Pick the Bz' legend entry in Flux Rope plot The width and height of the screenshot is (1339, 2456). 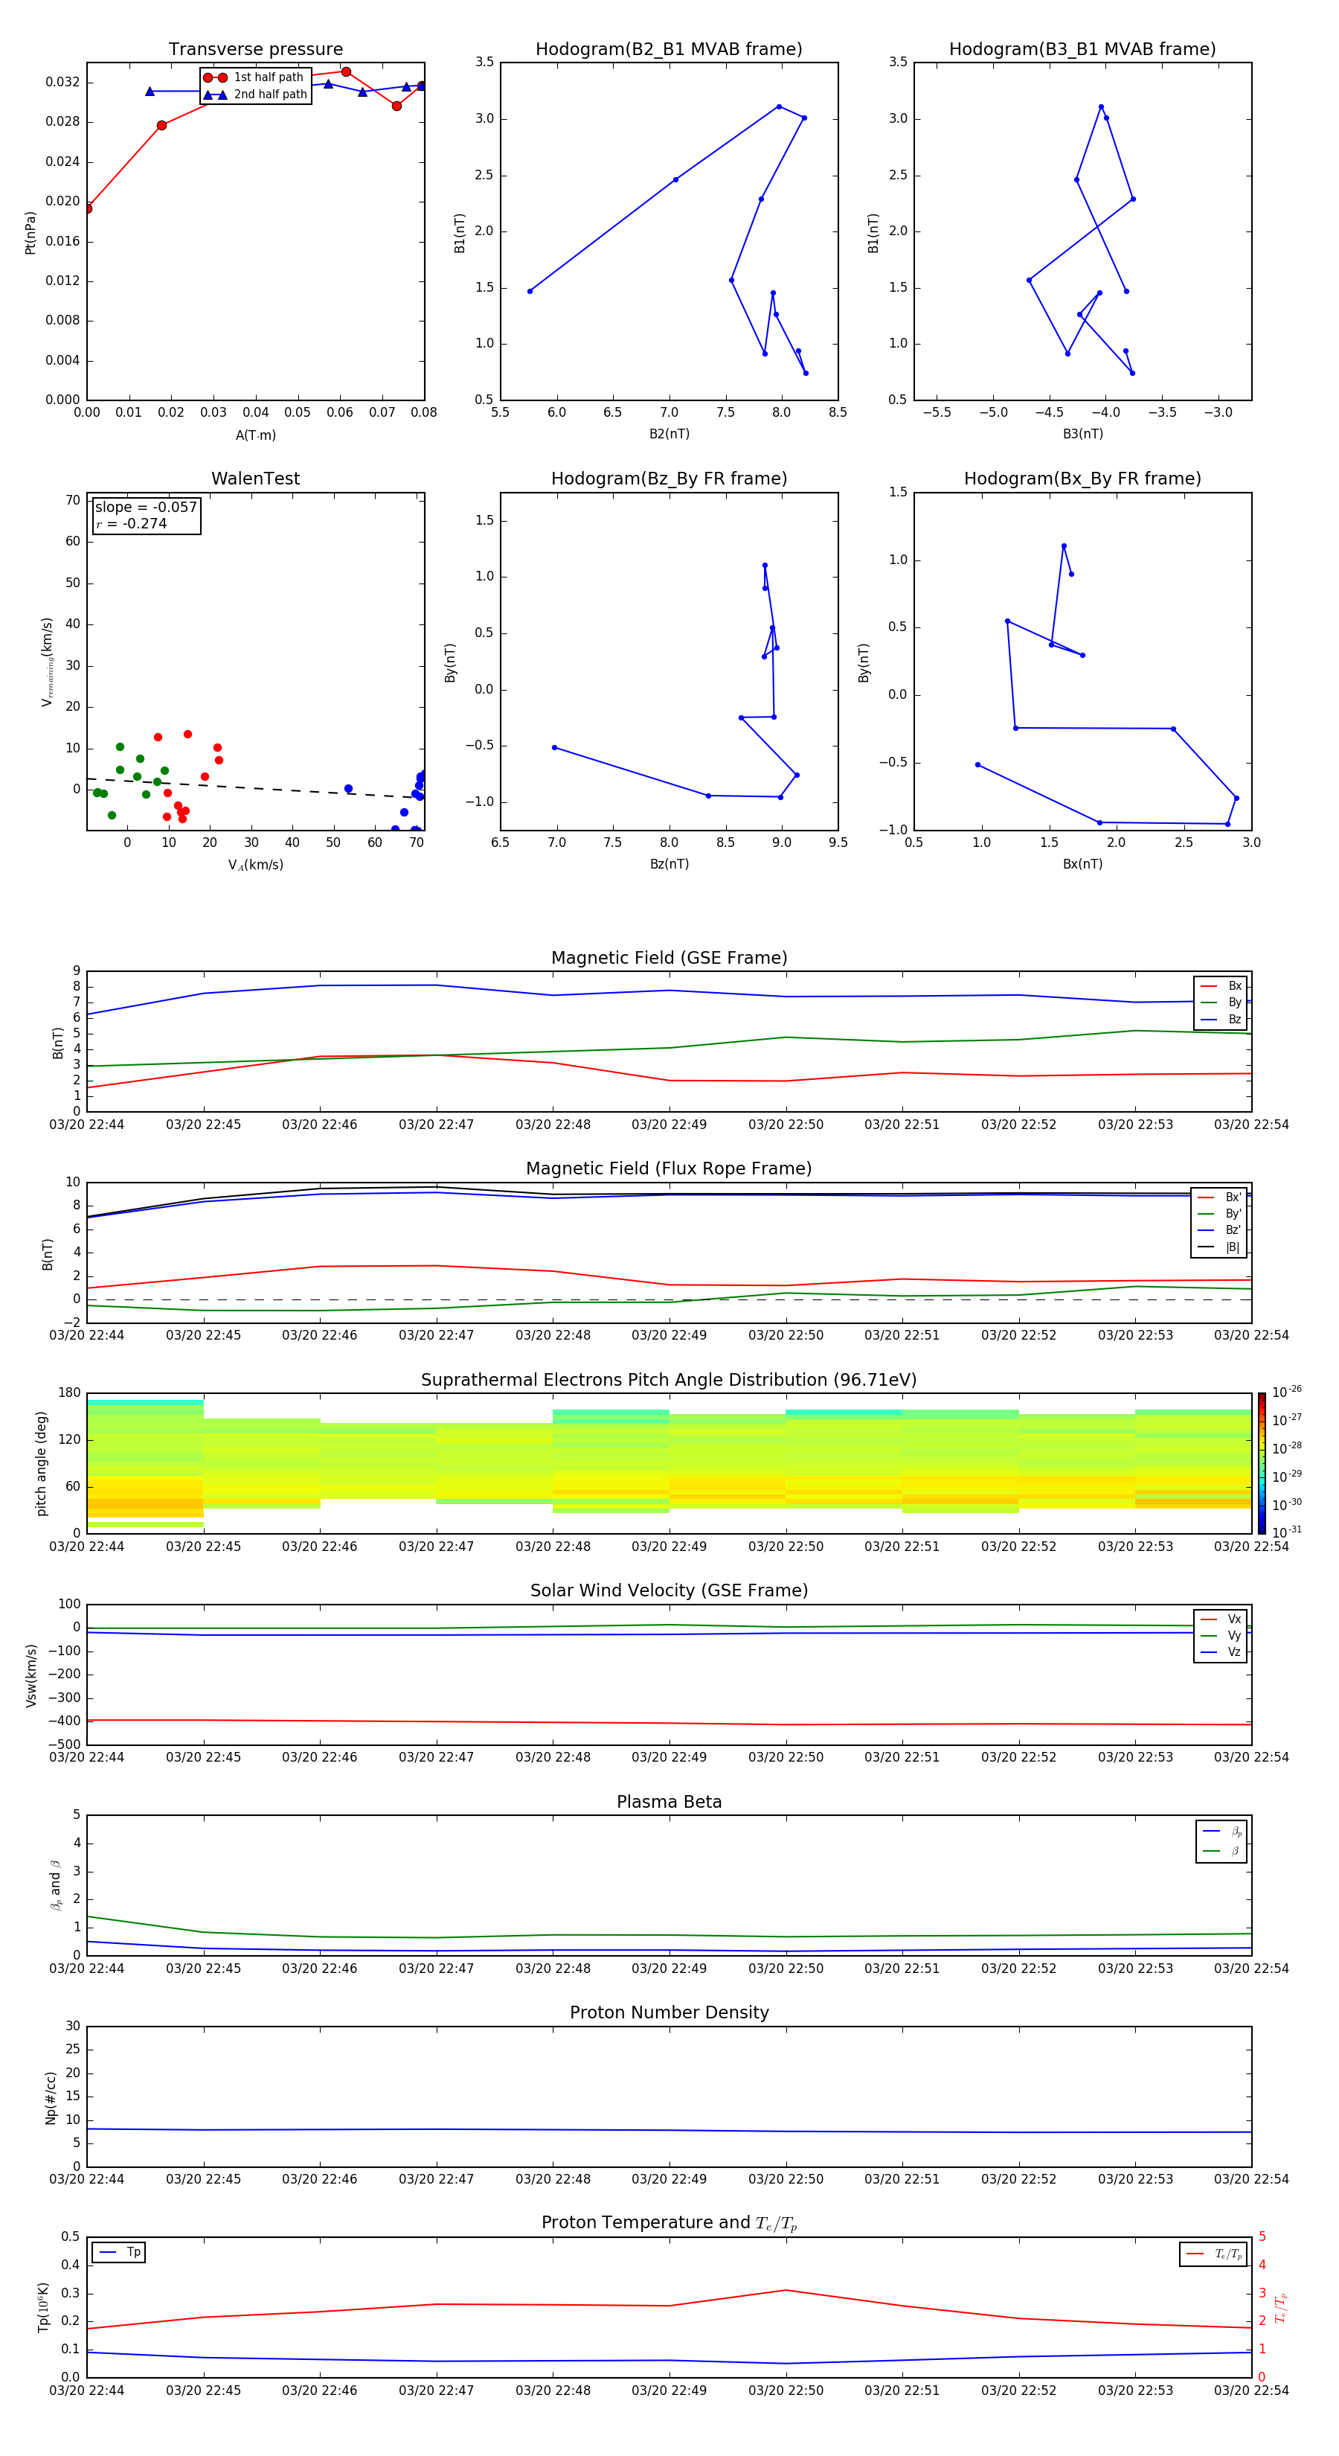pyautogui.click(x=1220, y=1230)
